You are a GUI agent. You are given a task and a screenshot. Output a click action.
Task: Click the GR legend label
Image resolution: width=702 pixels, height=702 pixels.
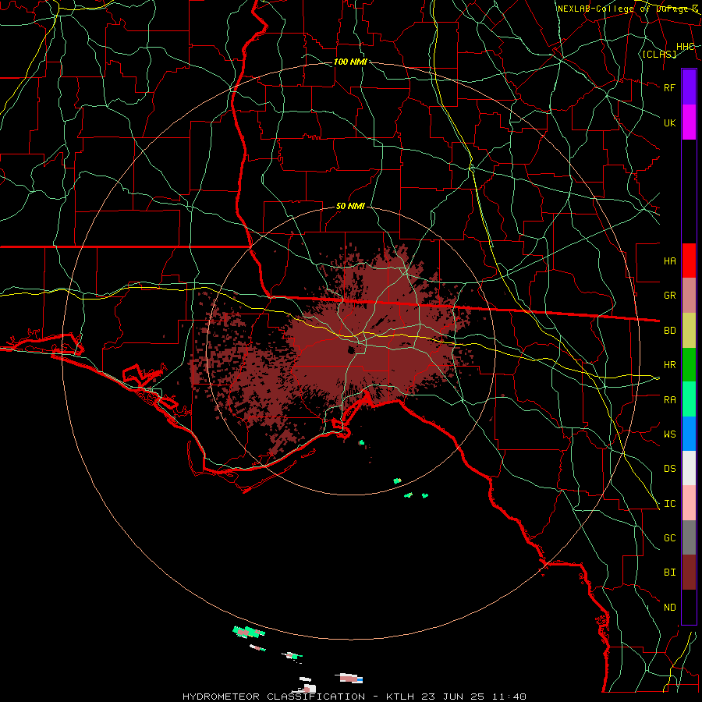(x=669, y=296)
